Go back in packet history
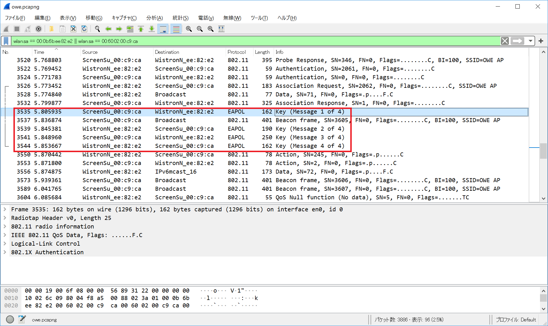Image resolution: width=548 pixels, height=326 pixels. 108,29
